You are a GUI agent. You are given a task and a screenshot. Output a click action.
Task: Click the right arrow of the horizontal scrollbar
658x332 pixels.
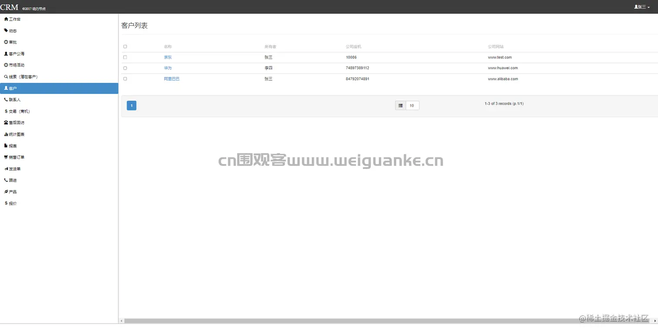coord(655,321)
